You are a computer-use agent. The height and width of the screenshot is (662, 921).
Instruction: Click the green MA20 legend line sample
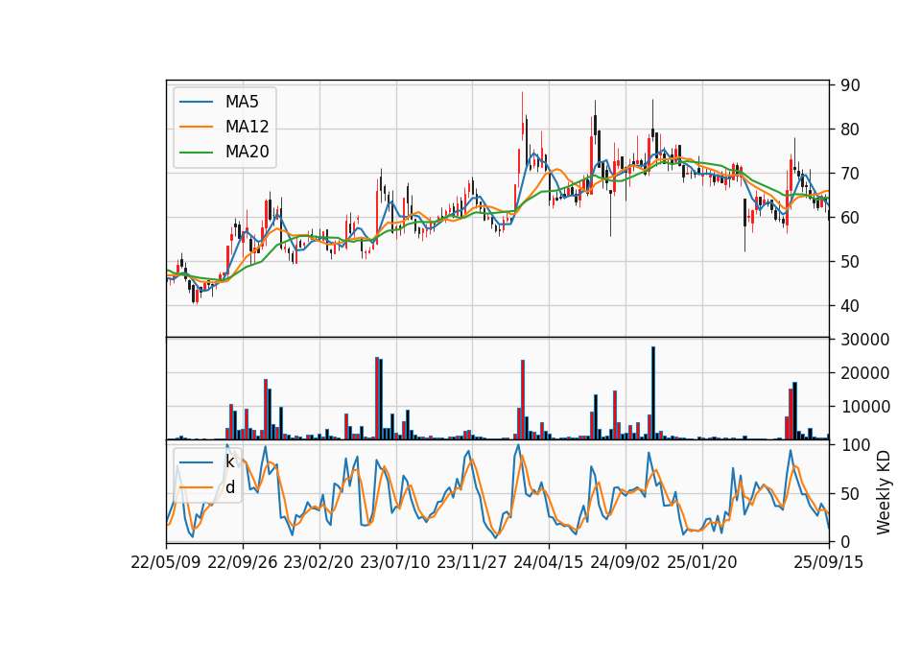[x=196, y=153]
